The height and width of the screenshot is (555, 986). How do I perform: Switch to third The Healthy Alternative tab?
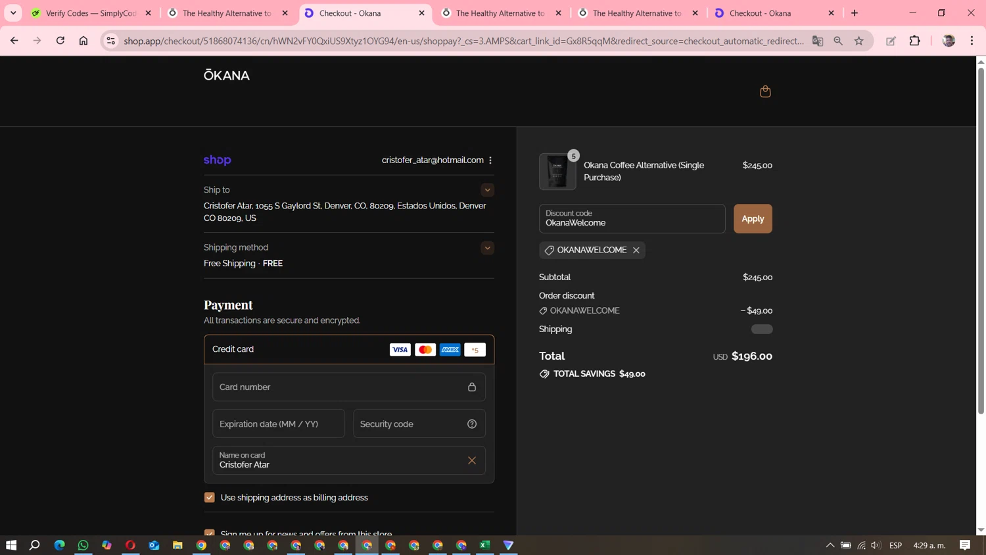point(638,13)
